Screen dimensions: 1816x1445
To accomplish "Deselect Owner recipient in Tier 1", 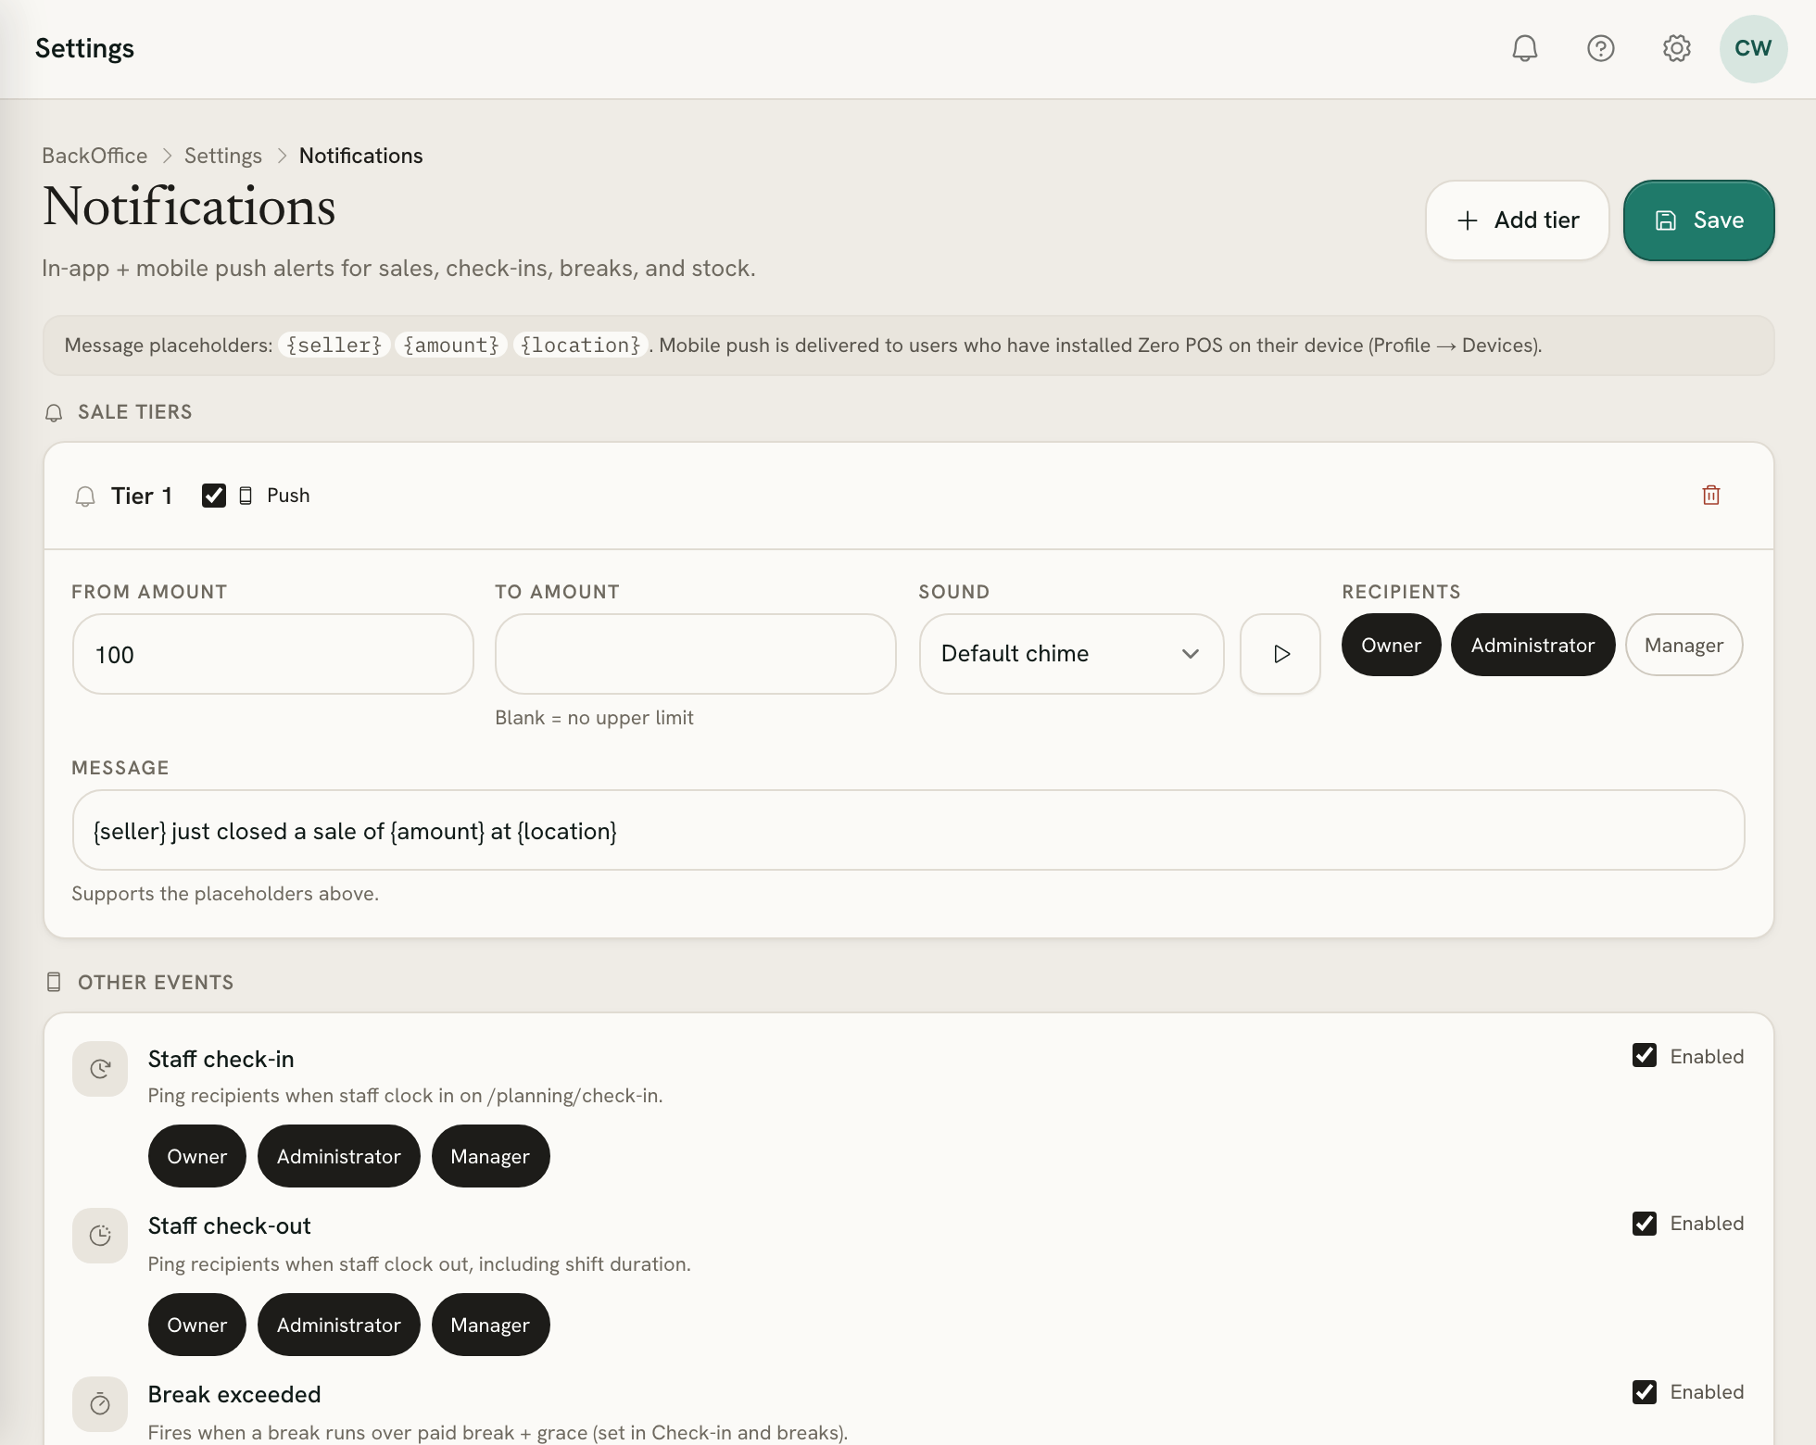I will point(1391,645).
